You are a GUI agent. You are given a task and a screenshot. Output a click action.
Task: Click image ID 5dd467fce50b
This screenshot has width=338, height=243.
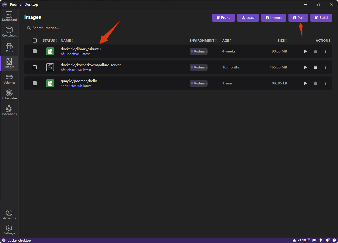tap(71, 86)
